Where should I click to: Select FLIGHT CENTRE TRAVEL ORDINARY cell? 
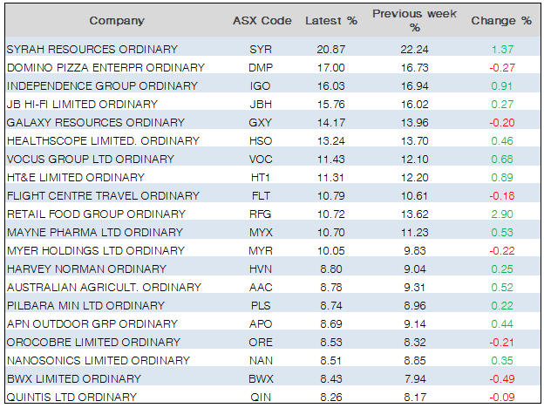pyautogui.click(x=91, y=195)
